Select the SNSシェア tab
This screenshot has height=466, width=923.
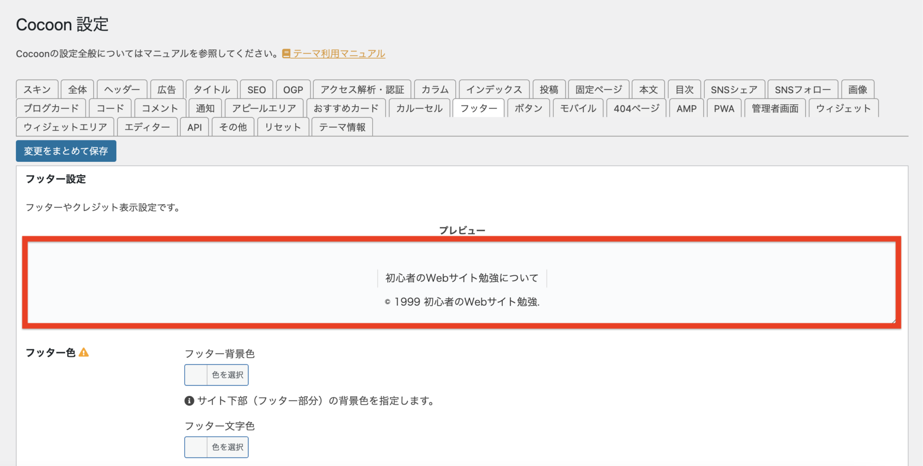(734, 89)
